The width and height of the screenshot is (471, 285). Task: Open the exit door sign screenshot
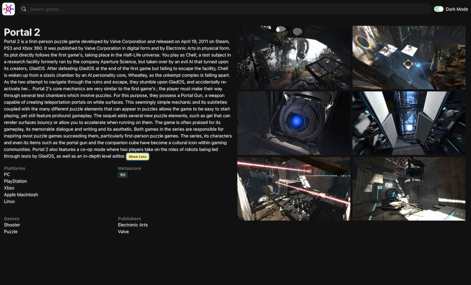(x=409, y=189)
